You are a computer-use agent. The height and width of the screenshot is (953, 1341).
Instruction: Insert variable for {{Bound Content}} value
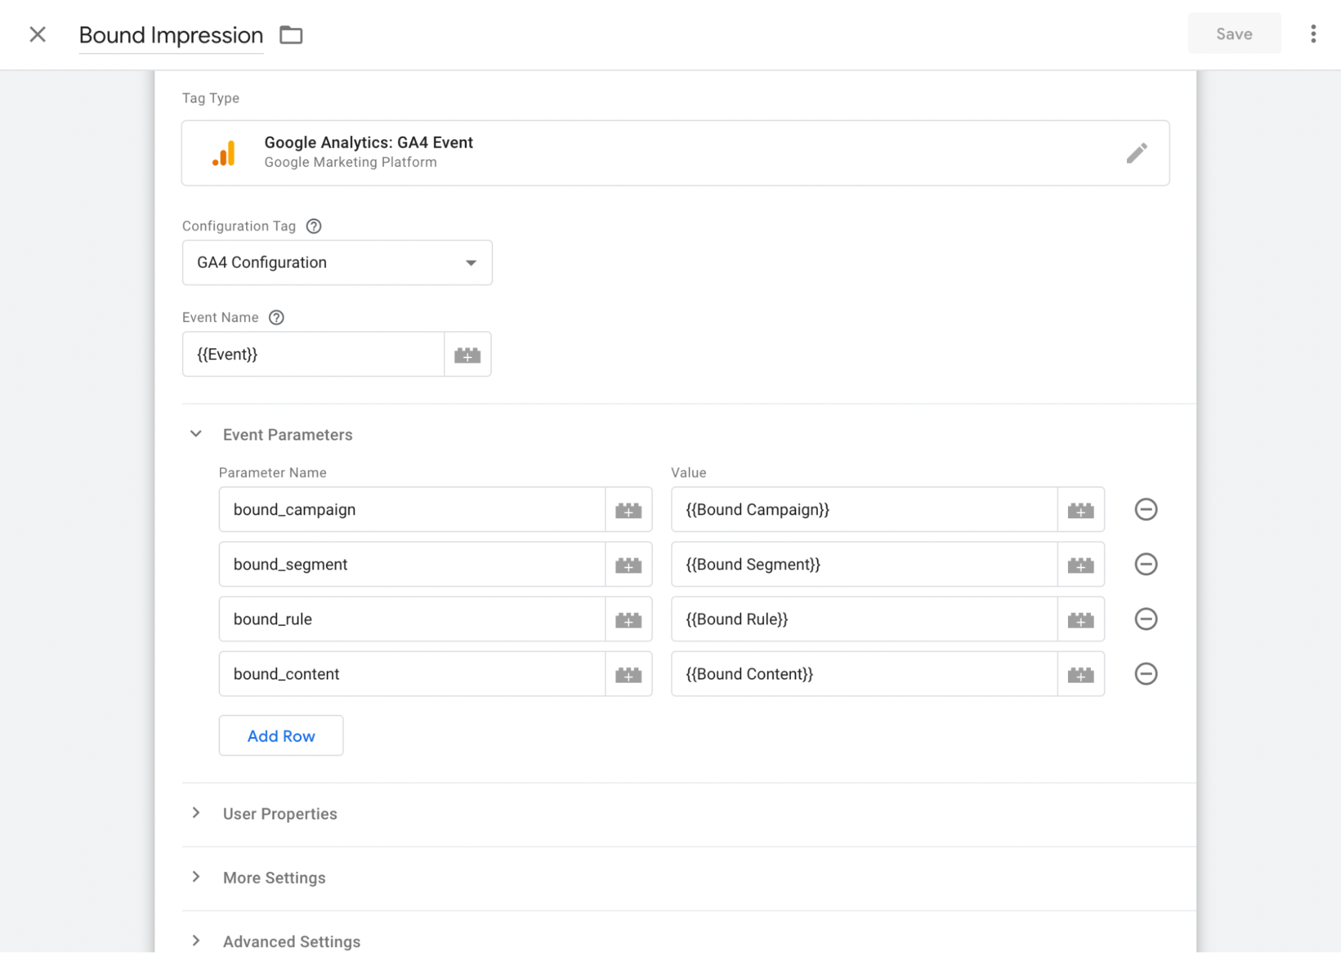tap(1081, 675)
